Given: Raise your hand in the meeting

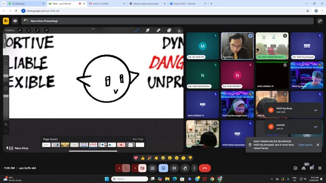Looking at the screenshot, I should 185,168.
